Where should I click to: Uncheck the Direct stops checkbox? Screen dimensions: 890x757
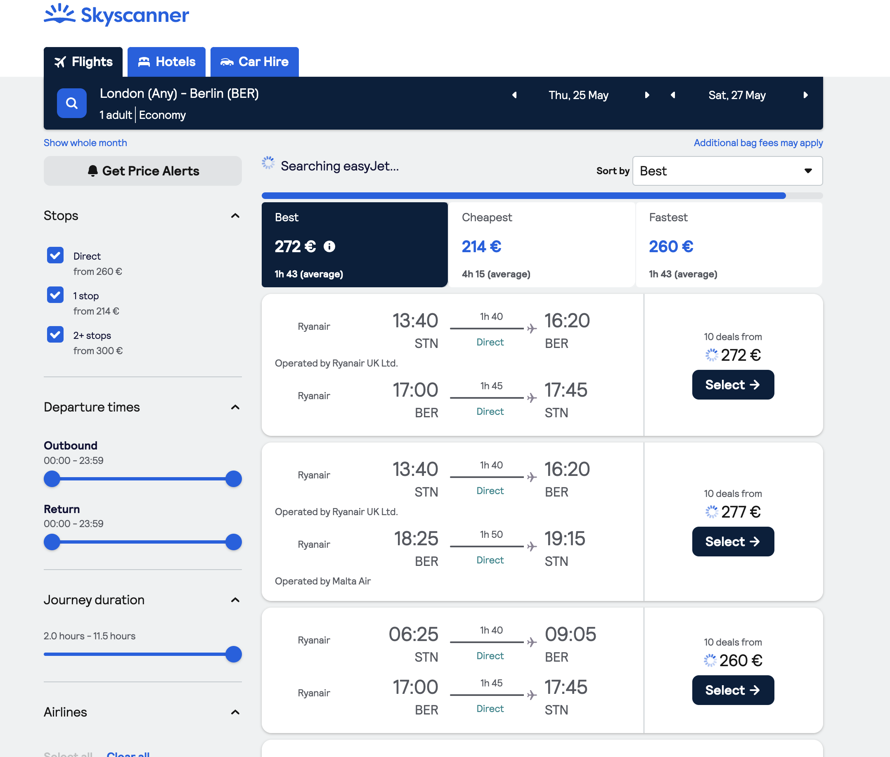[55, 255]
